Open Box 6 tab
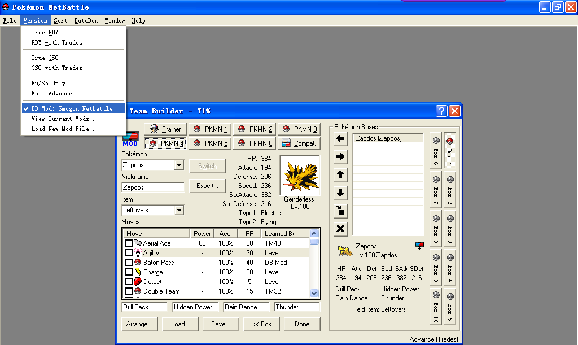 [x=436, y=151]
